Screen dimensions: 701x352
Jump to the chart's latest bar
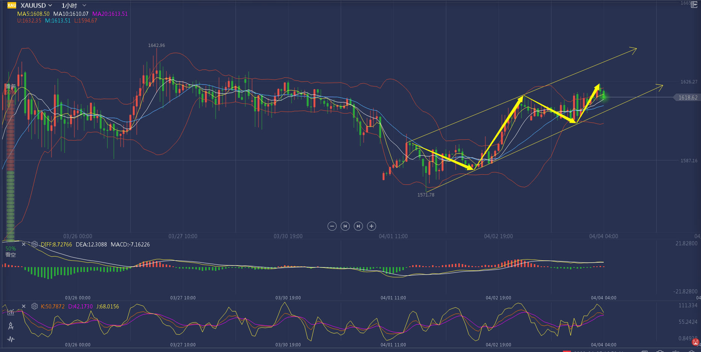[x=358, y=226]
